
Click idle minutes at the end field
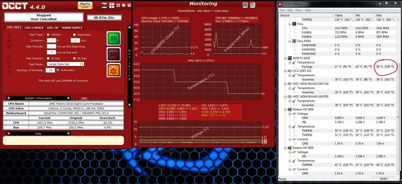pos(51,52)
